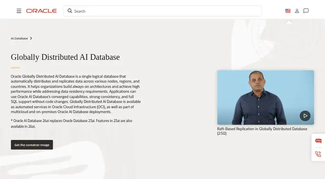The height and width of the screenshot is (179, 325).
Task: Click the red phone call side icon
Action: coord(318,154)
